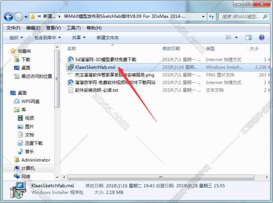
Task: Open the blue Help question mark icon
Action: [x=262, y=37]
